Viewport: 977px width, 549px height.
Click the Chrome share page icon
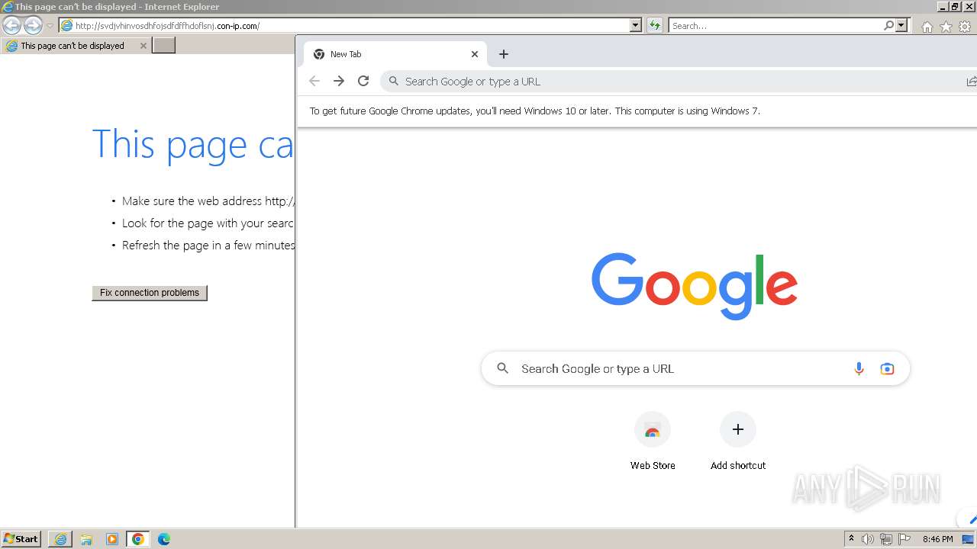pyautogui.click(x=971, y=82)
